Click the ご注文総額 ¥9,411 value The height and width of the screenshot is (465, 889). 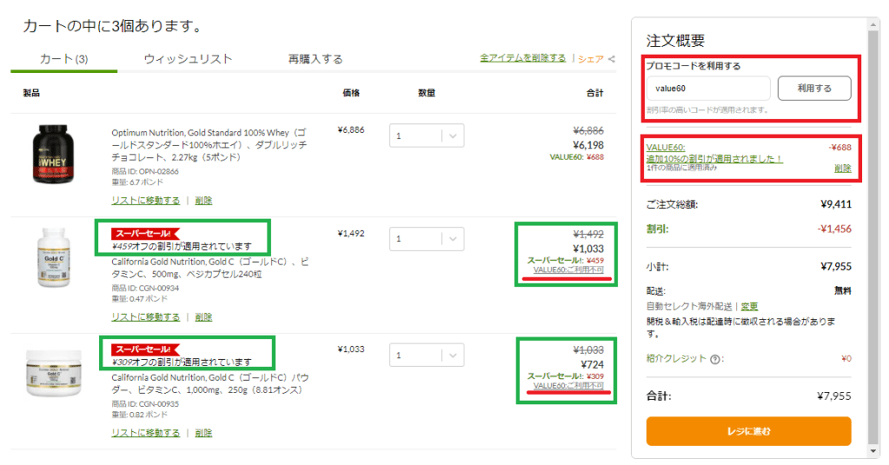836,205
